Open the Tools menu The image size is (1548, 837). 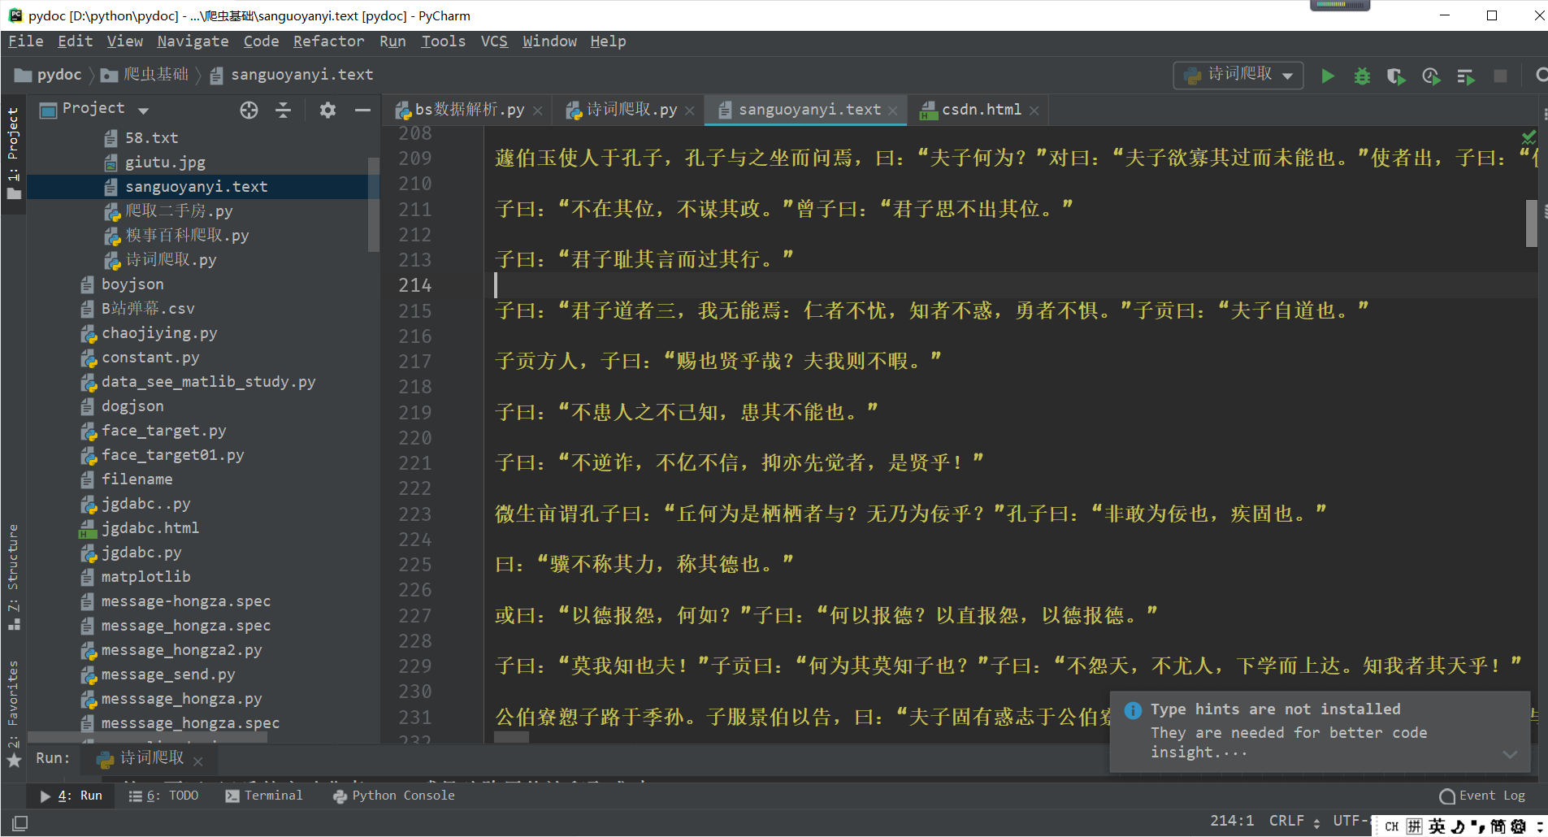pos(443,41)
